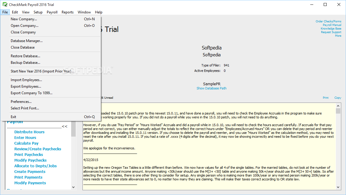Click the More link

click(x=338, y=35)
